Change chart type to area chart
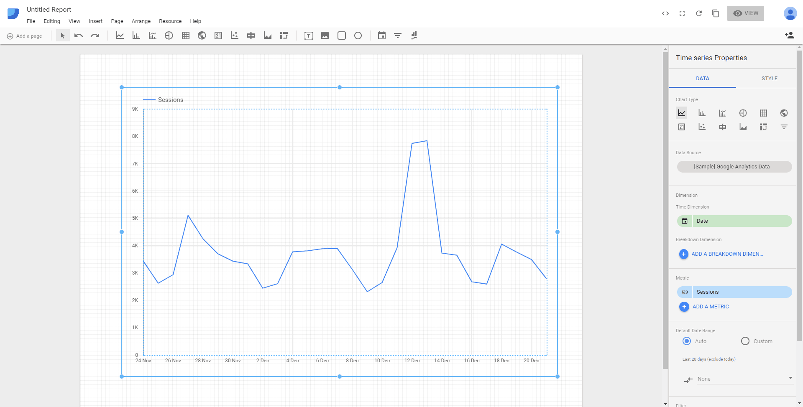 point(743,127)
